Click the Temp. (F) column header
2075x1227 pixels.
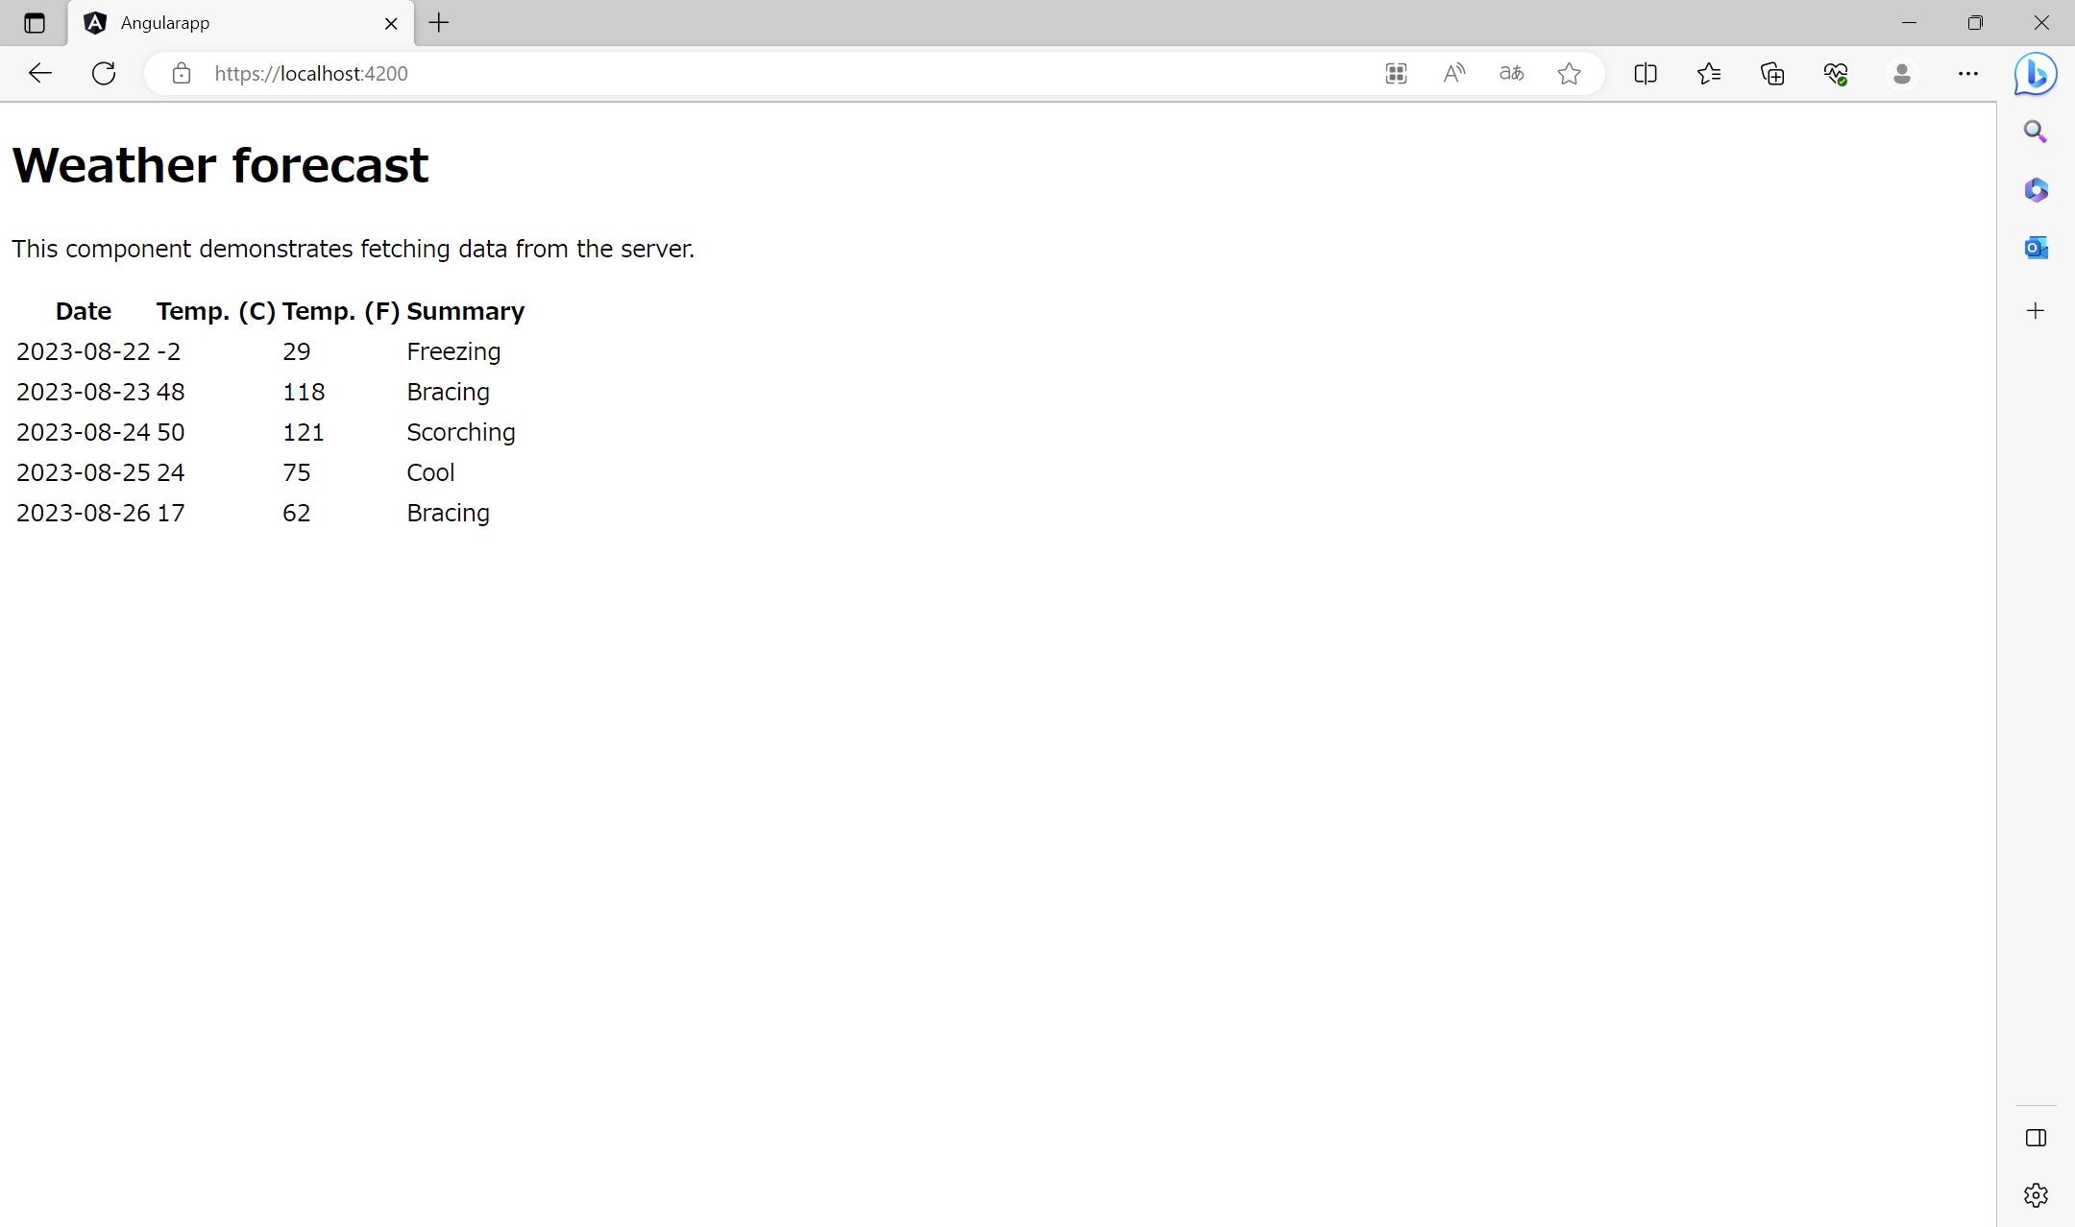(341, 311)
